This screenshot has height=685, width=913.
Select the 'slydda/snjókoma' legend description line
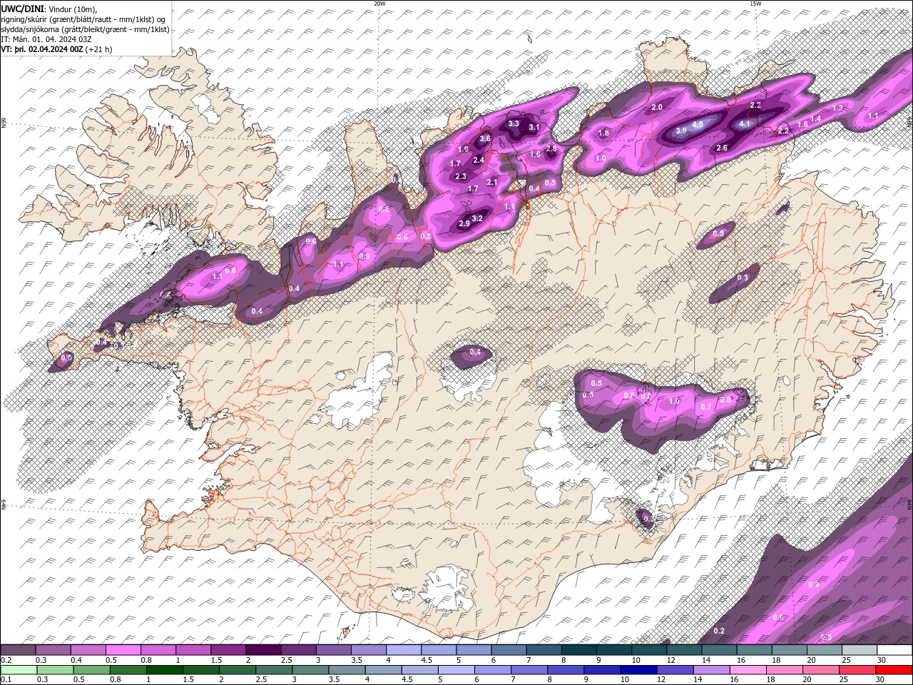[x=85, y=29]
